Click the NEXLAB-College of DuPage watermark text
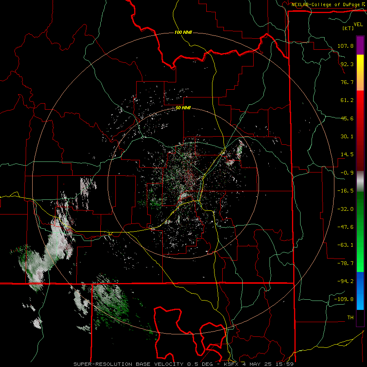This screenshot has width=367, height=367. pyautogui.click(x=328, y=4)
